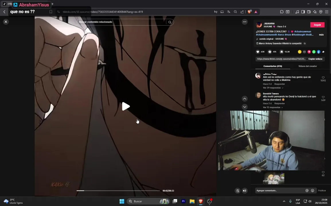This screenshot has width=331, height=206.
Task: Click 'Copiar enlace' button
Action: click(x=316, y=59)
